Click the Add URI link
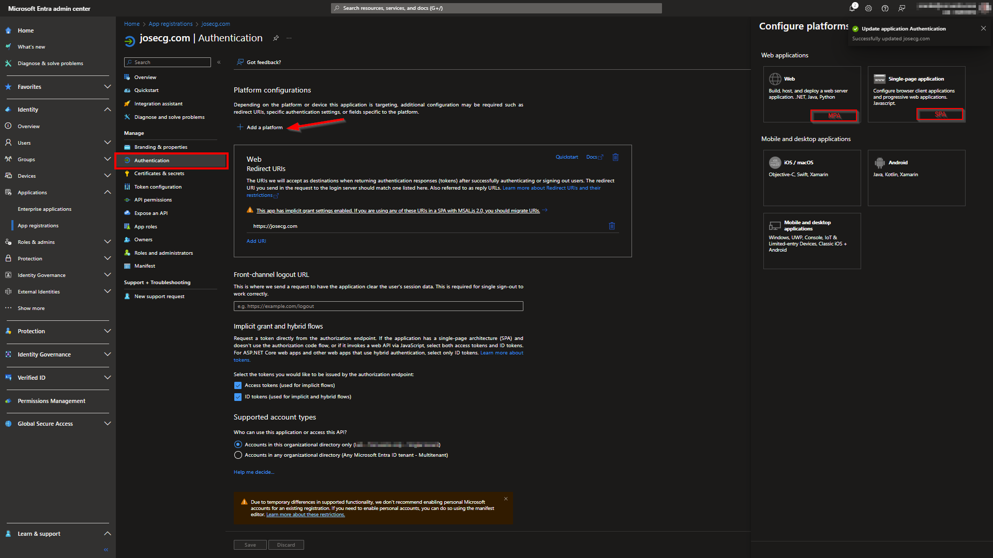The width and height of the screenshot is (993, 558). [256, 241]
